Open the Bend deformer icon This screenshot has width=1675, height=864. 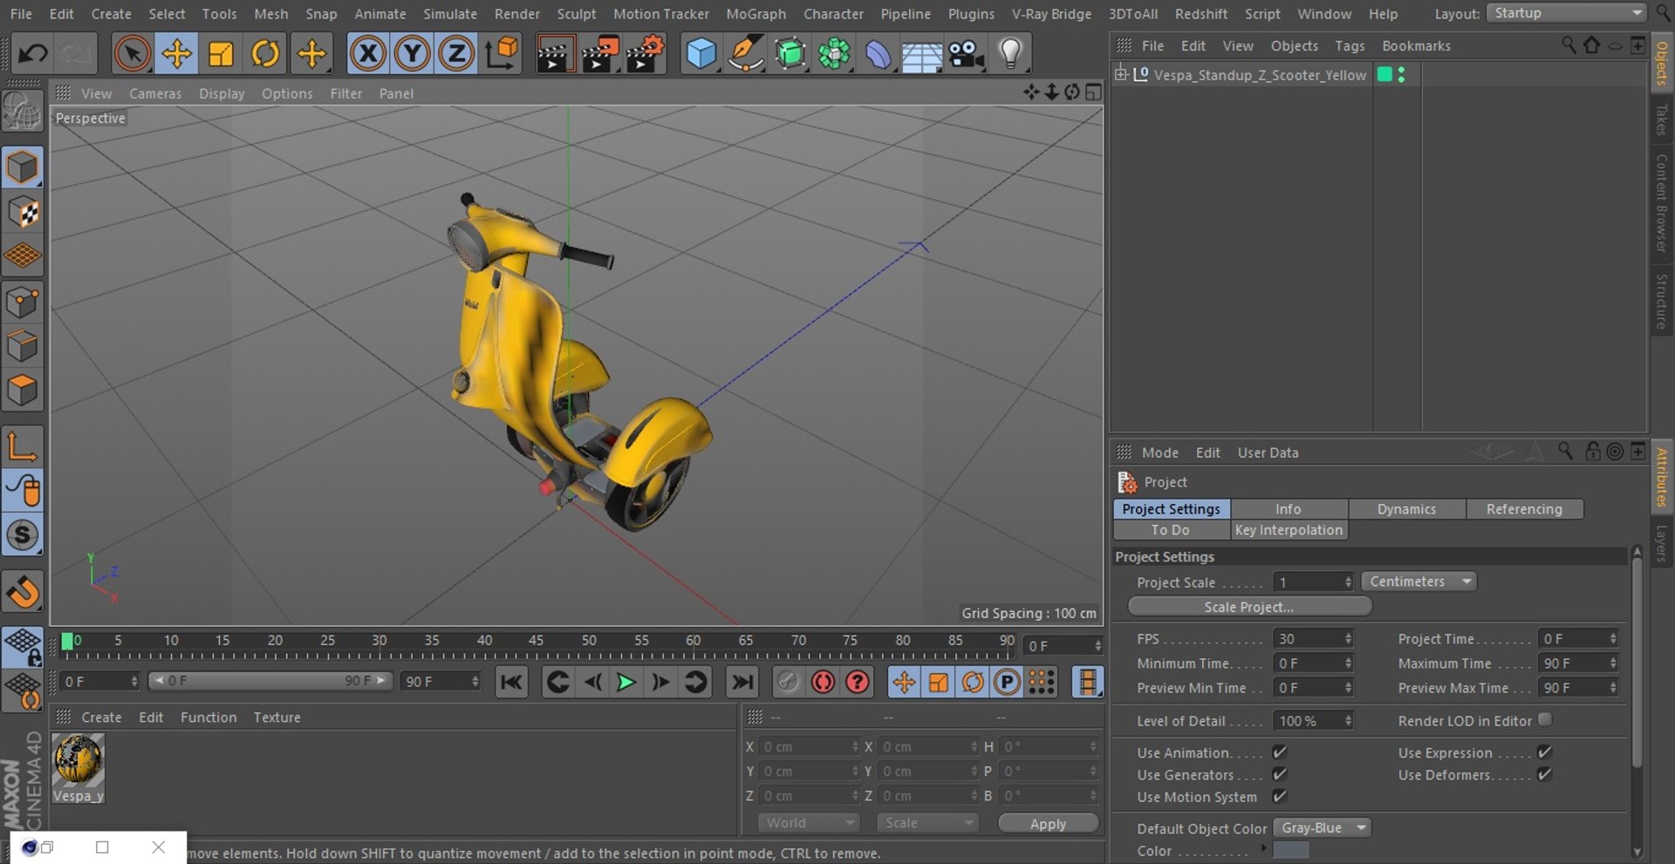[878, 54]
